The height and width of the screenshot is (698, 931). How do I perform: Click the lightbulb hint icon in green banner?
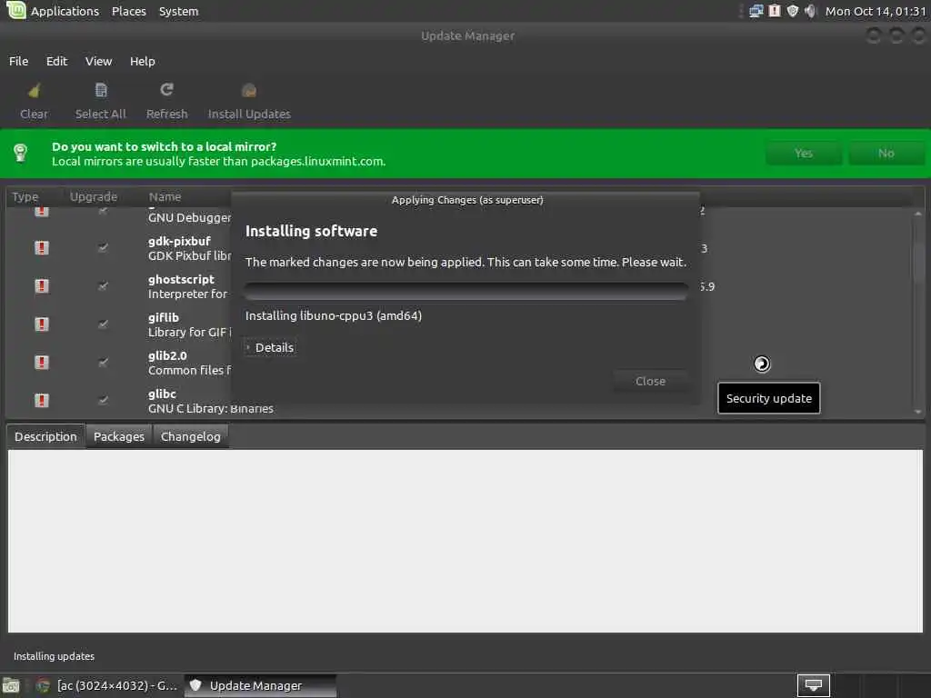point(21,153)
